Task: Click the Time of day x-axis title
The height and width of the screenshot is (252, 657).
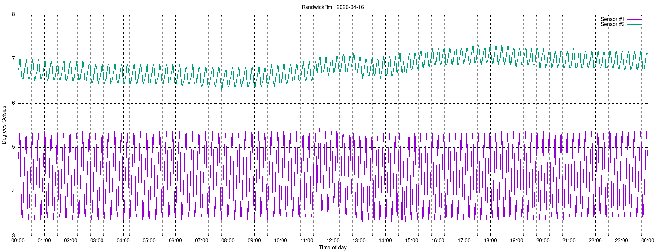Action: pos(332,247)
